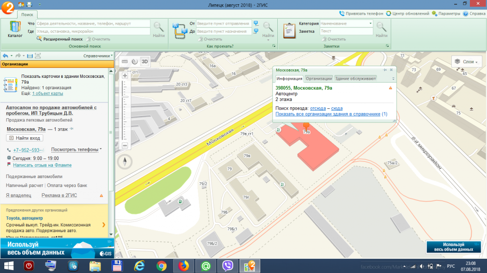487x273 pixels.
Task: Open the Слои layers dropdown
Action: 467,62
